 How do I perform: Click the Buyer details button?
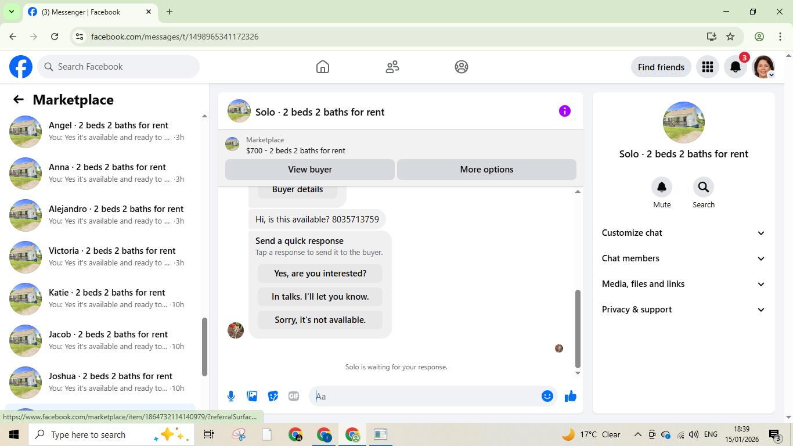click(297, 191)
